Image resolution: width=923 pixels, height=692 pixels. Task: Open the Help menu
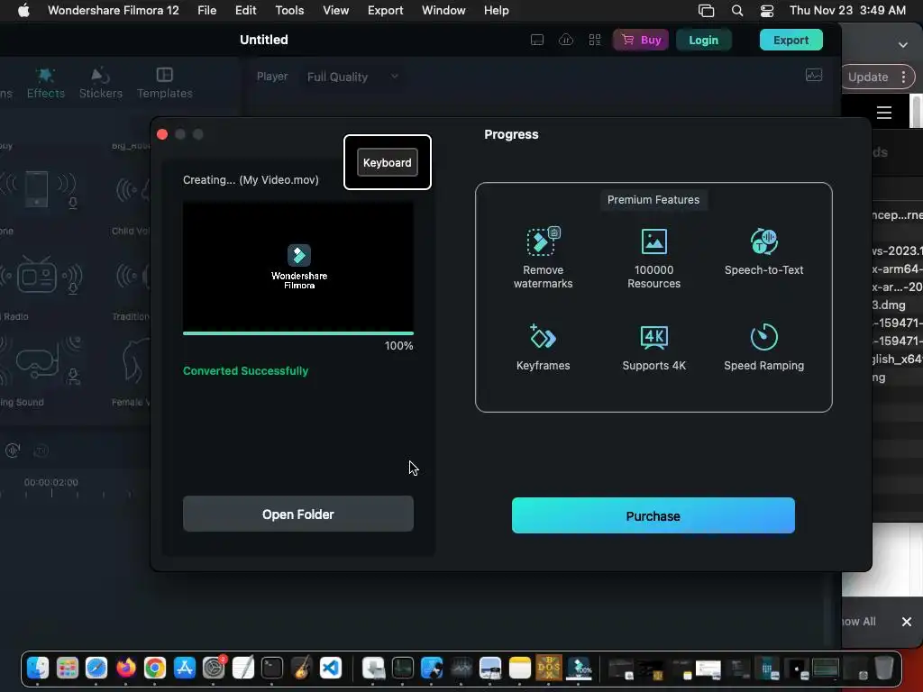coord(497,10)
